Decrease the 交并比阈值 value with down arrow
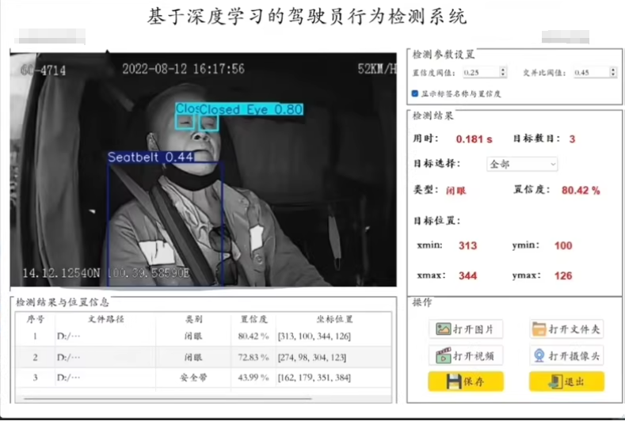This screenshot has width=625, height=421. (x=613, y=75)
